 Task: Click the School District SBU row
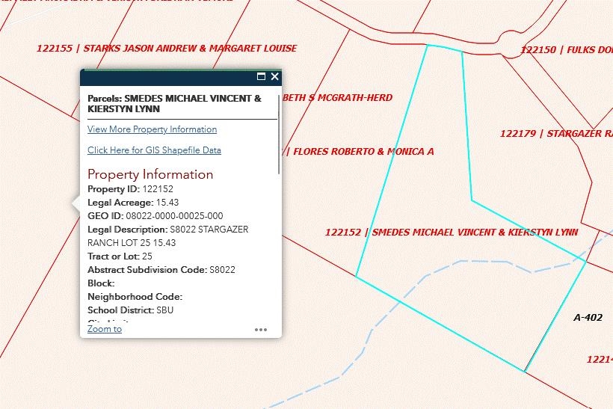[x=130, y=310]
